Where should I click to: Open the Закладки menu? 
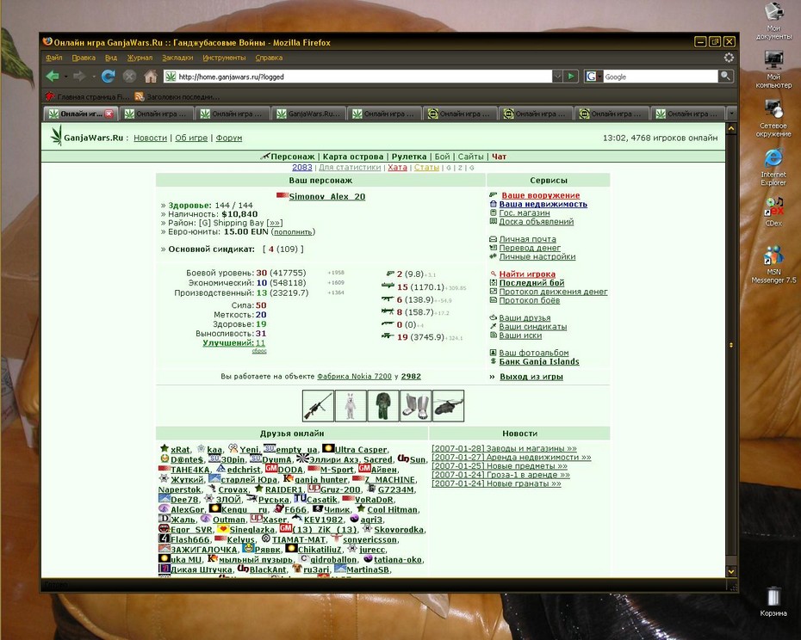pyautogui.click(x=177, y=58)
